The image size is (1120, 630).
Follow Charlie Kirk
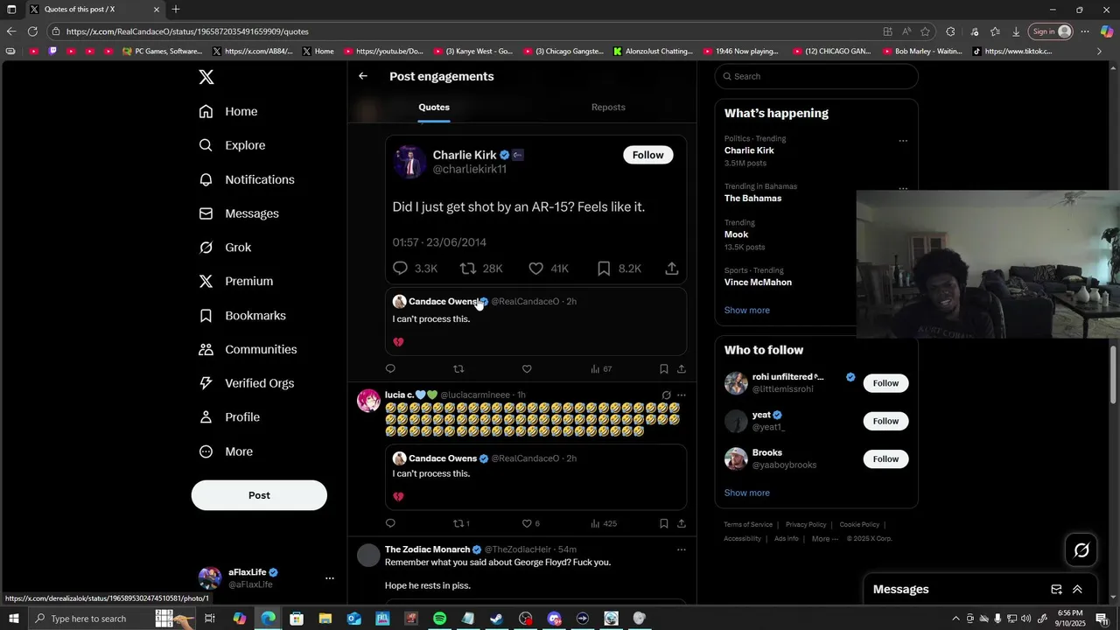pos(648,155)
